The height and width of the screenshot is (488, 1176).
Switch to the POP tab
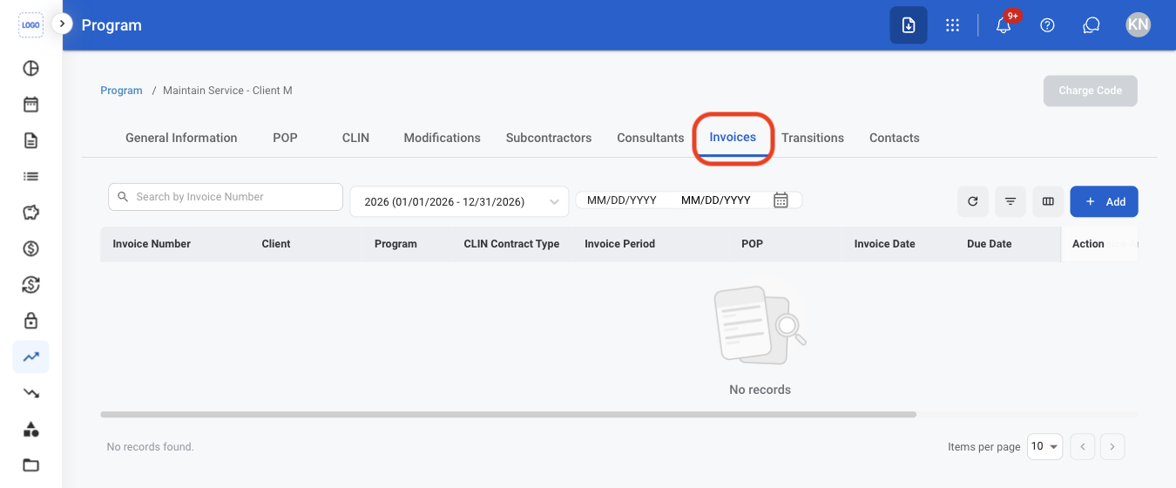pyautogui.click(x=285, y=138)
